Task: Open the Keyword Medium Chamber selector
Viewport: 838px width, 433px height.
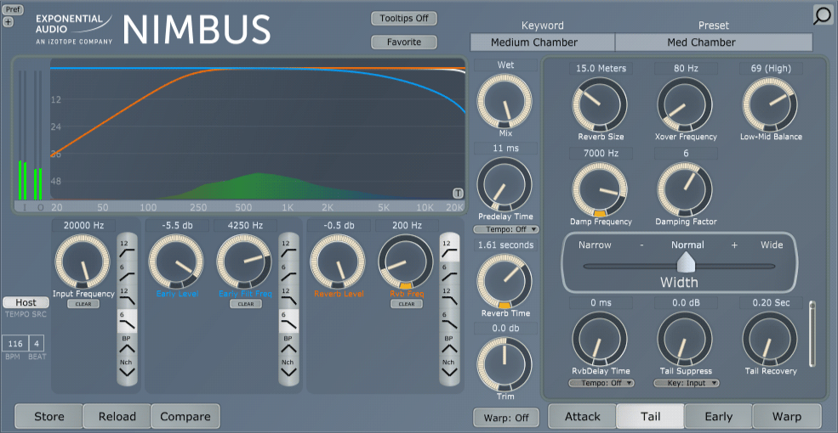Action: click(543, 42)
